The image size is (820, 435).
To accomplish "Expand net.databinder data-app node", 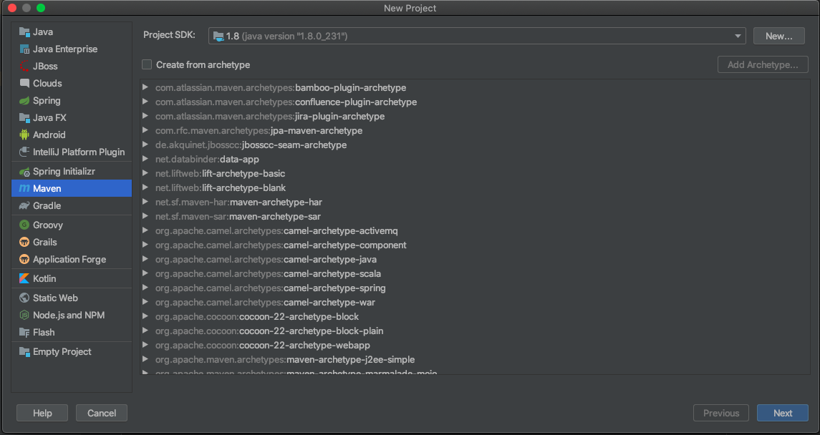I will 145,159.
